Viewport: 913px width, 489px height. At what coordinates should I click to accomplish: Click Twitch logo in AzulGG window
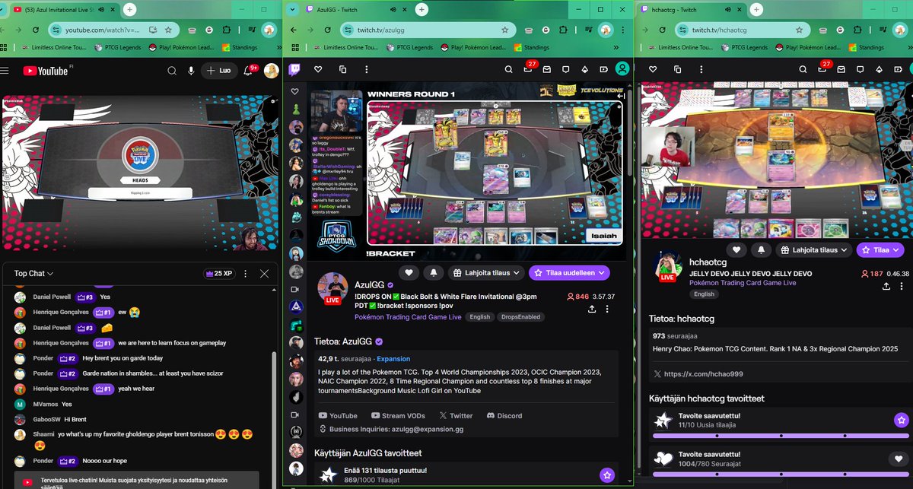point(296,68)
